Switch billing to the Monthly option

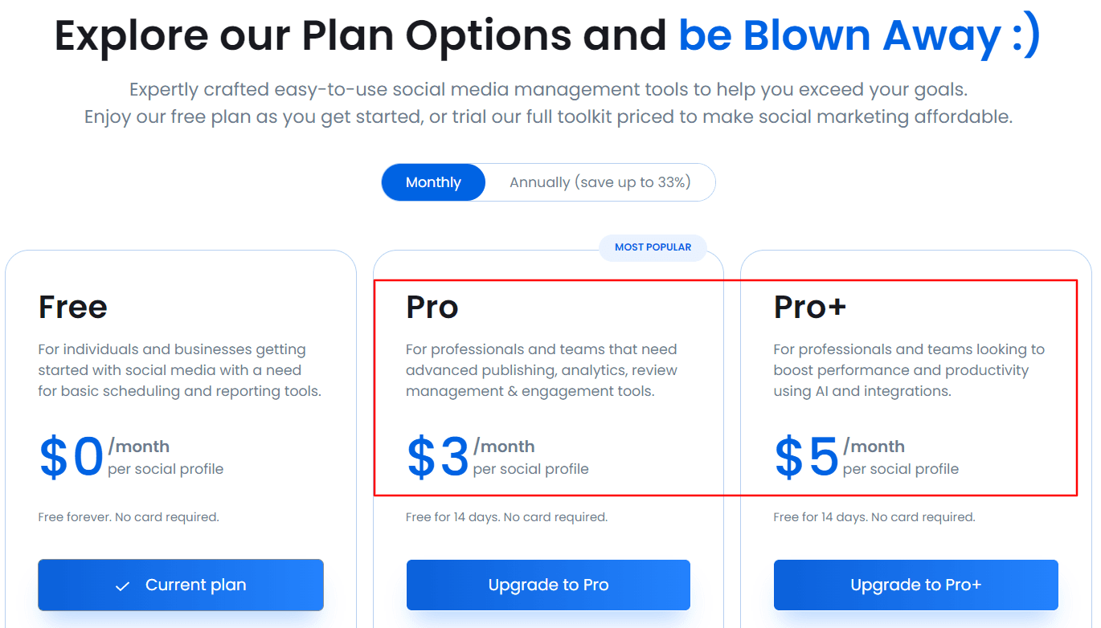433,182
